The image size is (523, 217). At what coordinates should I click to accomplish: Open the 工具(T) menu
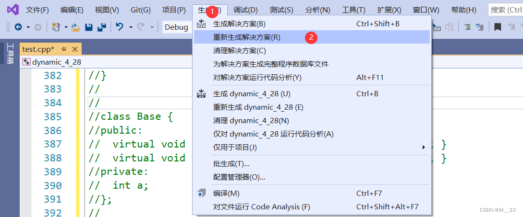(x=353, y=10)
